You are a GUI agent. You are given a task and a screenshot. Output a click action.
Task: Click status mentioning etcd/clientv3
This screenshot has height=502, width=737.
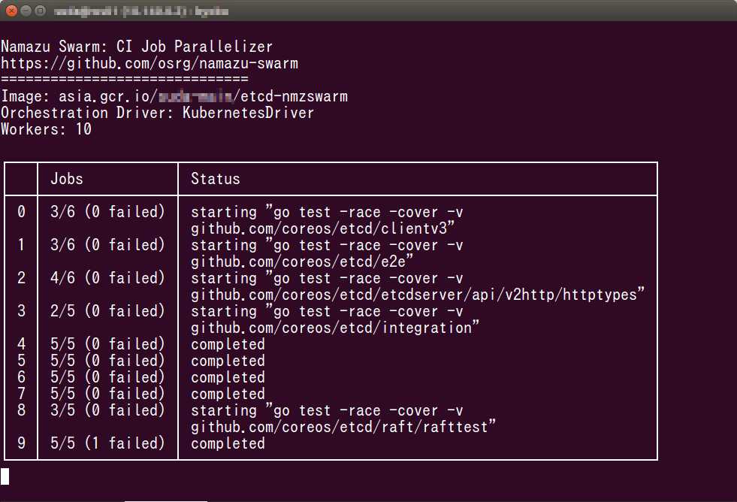[x=327, y=220]
